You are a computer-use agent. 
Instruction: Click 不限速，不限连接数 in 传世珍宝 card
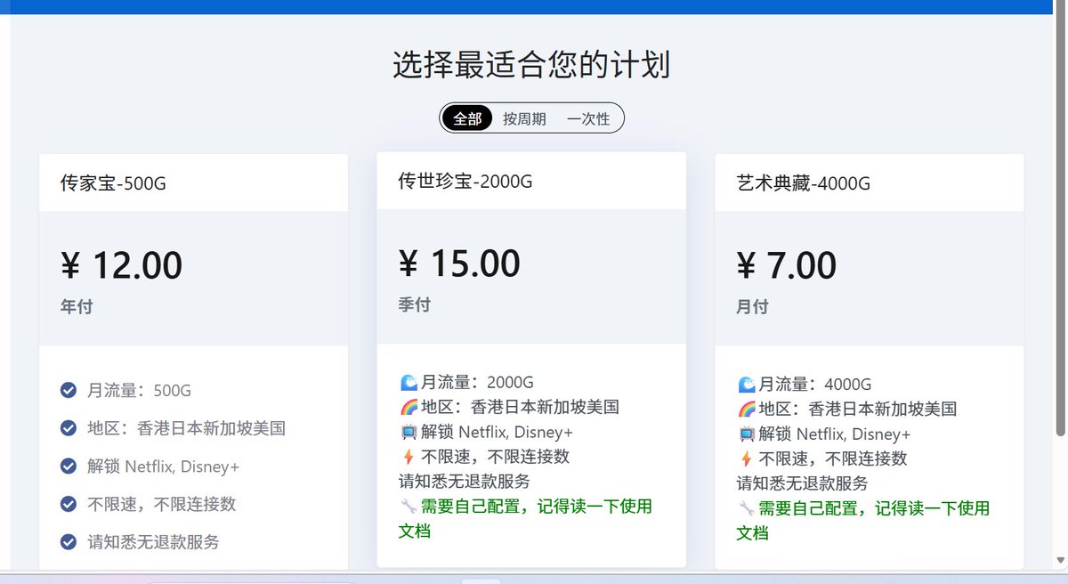click(x=495, y=457)
